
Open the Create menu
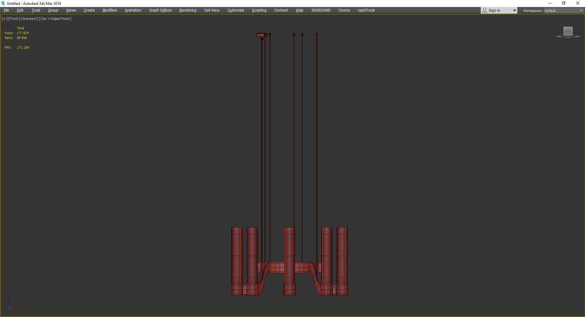[89, 10]
